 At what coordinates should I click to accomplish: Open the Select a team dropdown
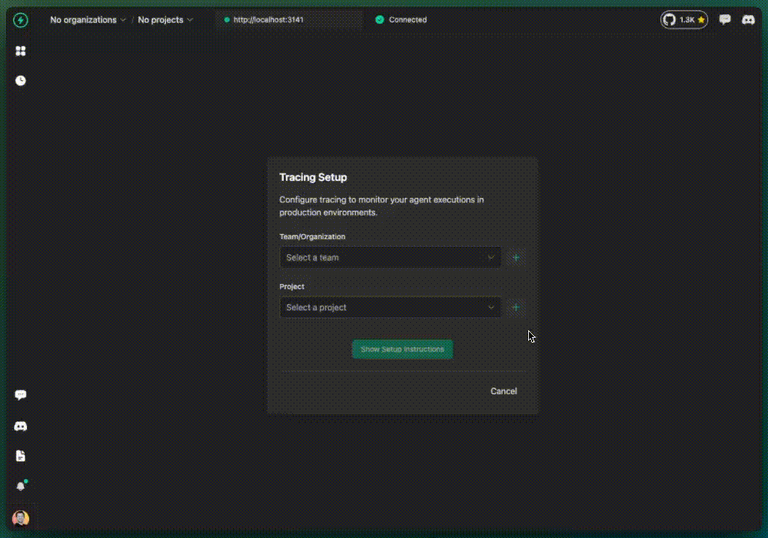(x=390, y=257)
